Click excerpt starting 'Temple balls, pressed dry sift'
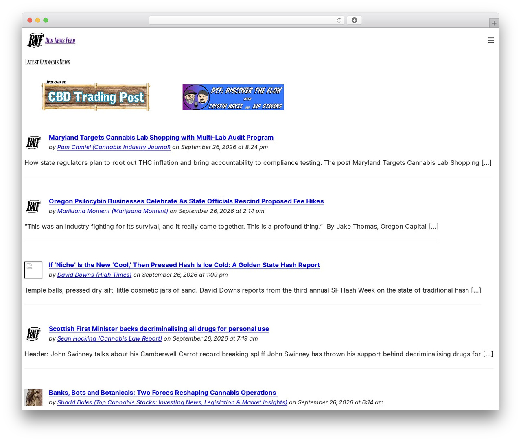This screenshot has height=441, width=521. click(x=253, y=290)
